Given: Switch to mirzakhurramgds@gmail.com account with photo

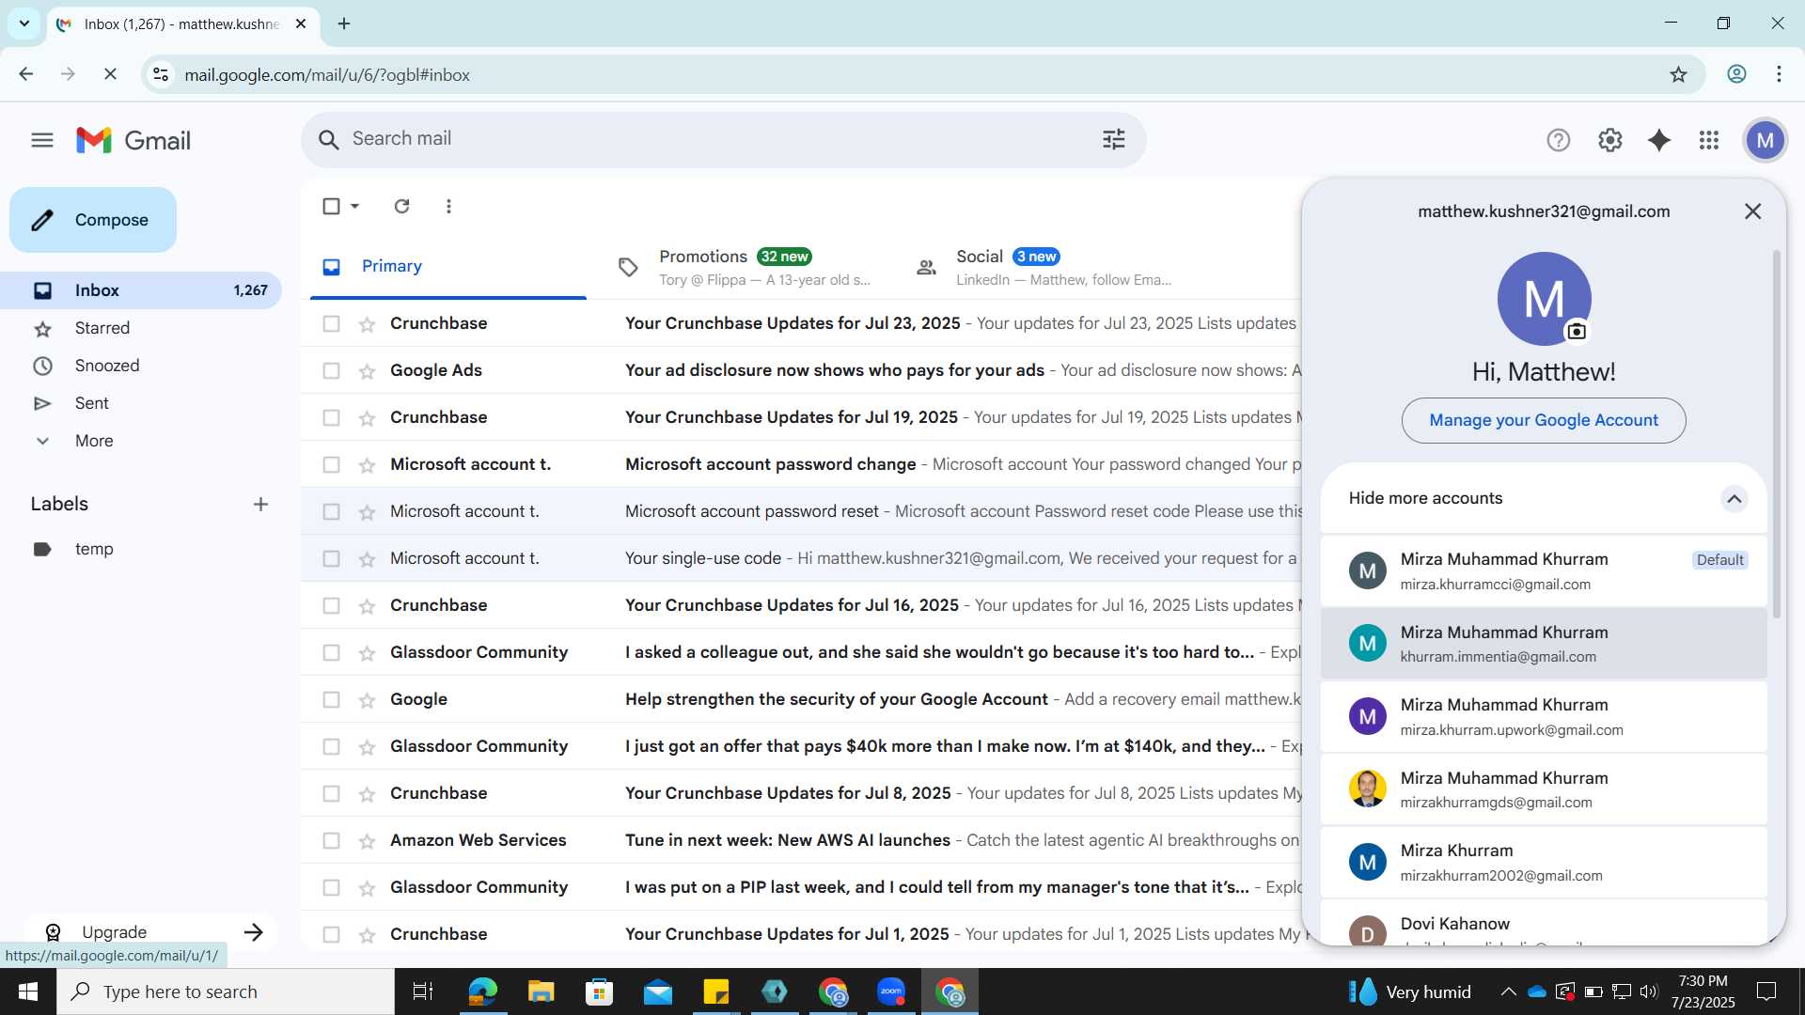Looking at the screenshot, I should pyautogui.click(x=1544, y=789).
